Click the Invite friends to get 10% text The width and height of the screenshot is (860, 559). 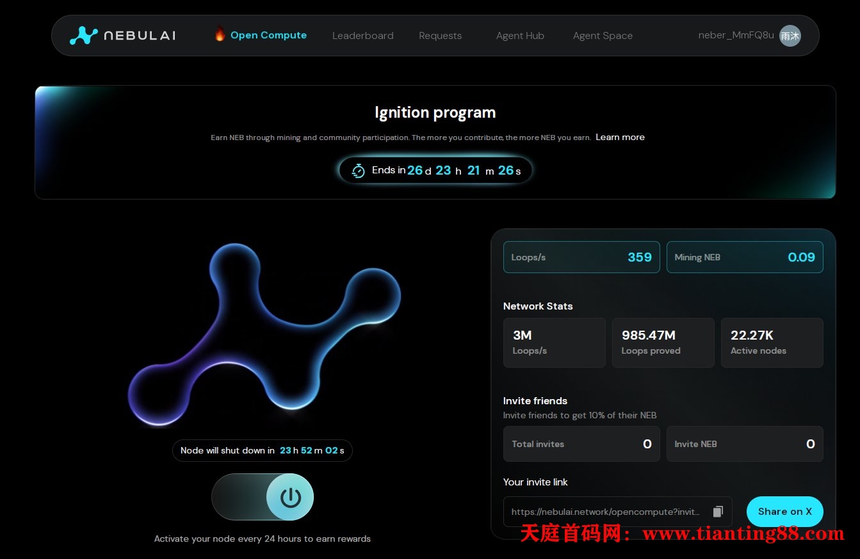pos(580,415)
